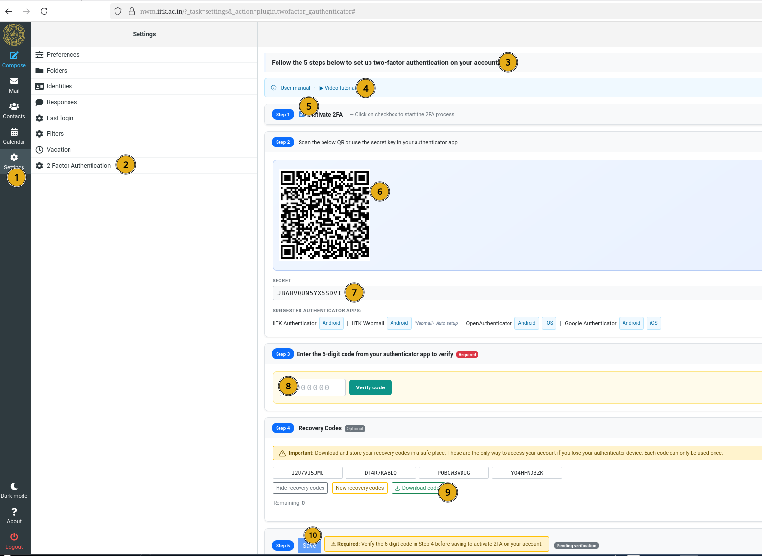Open the Contacts section
762x556 pixels.
[x=14, y=110]
